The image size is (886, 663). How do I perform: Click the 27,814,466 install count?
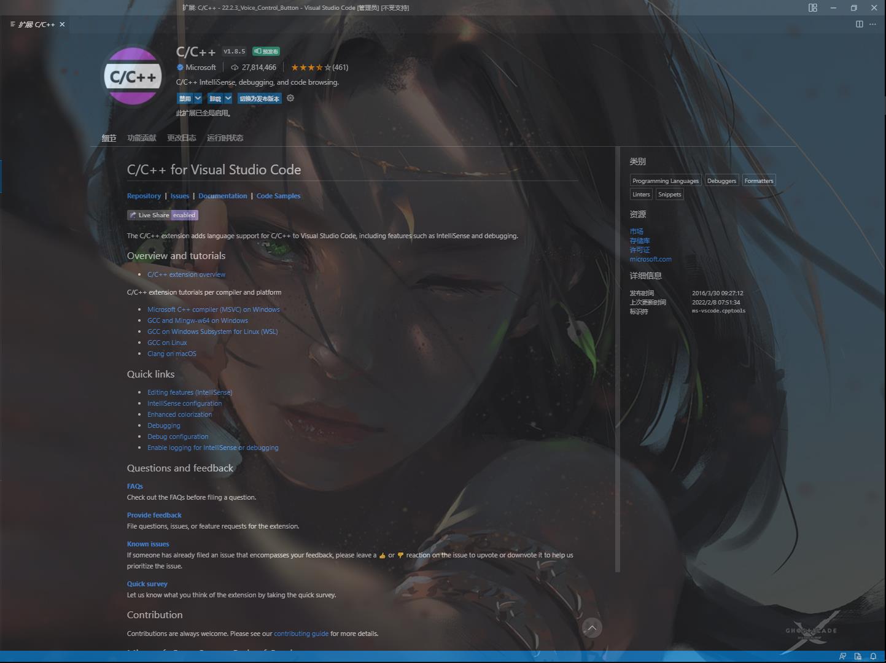(x=254, y=68)
